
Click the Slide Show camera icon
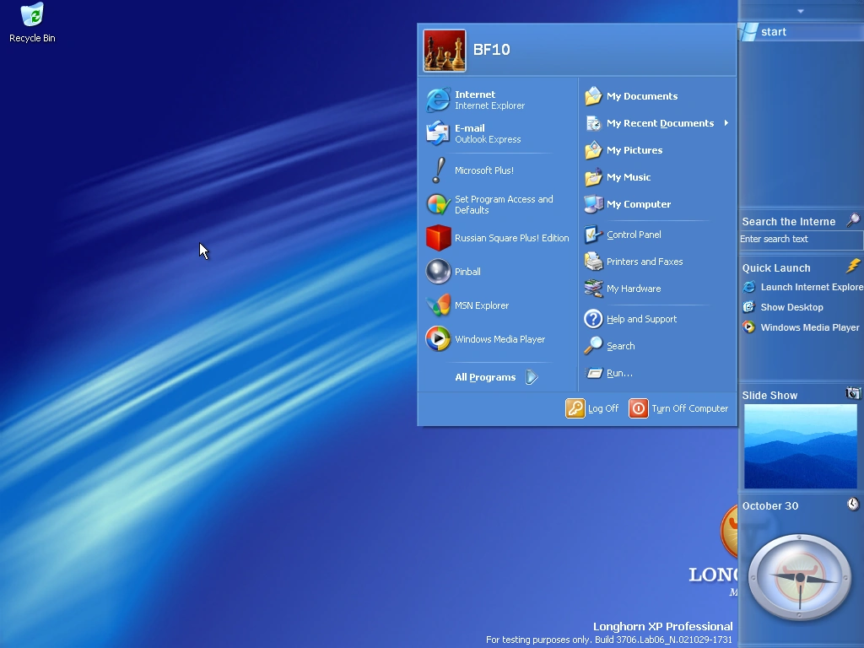[x=853, y=393]
